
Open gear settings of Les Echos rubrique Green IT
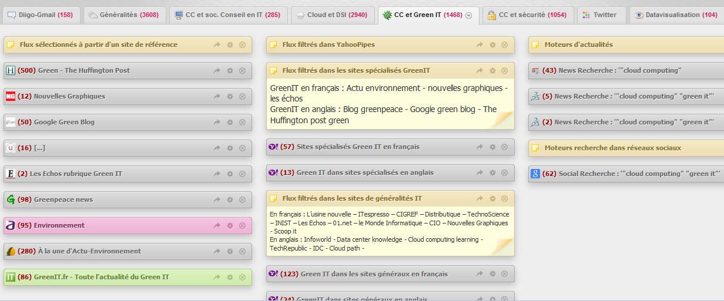coord(230,174)
